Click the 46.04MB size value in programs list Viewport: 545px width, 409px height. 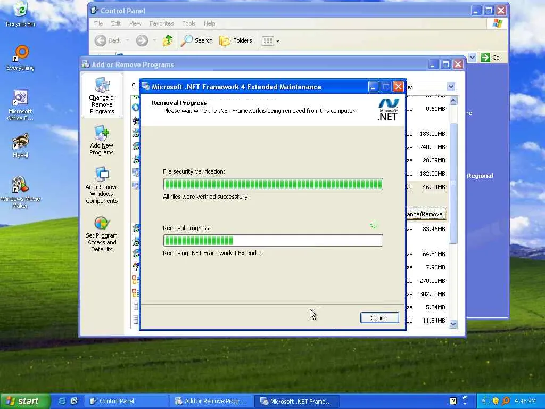click(x=433, y=187)
